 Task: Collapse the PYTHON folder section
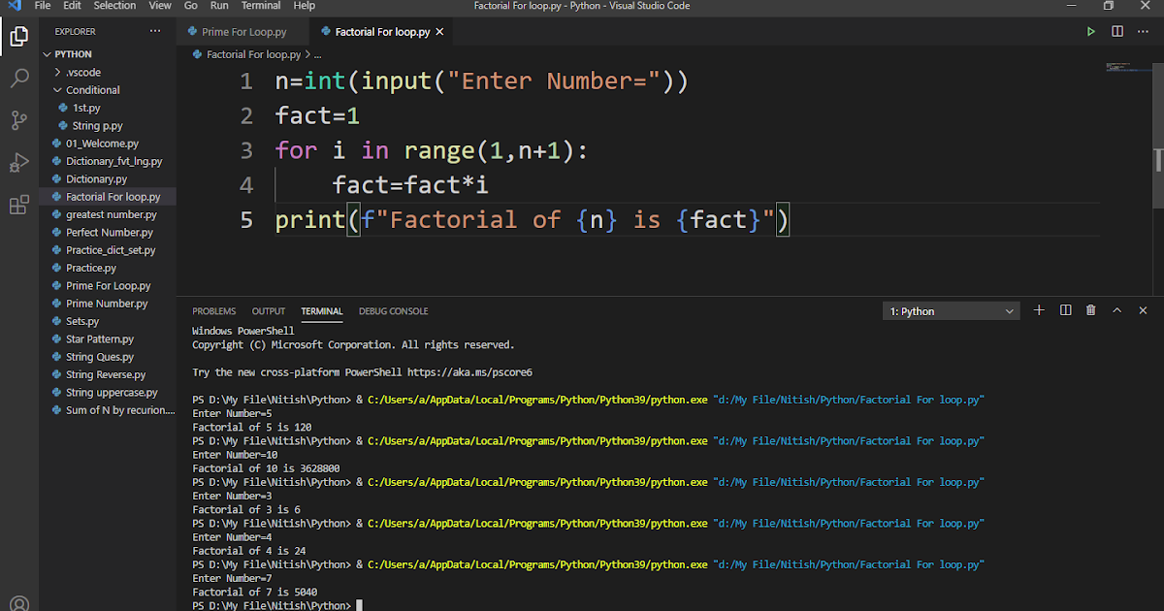(x=107, y=54)
